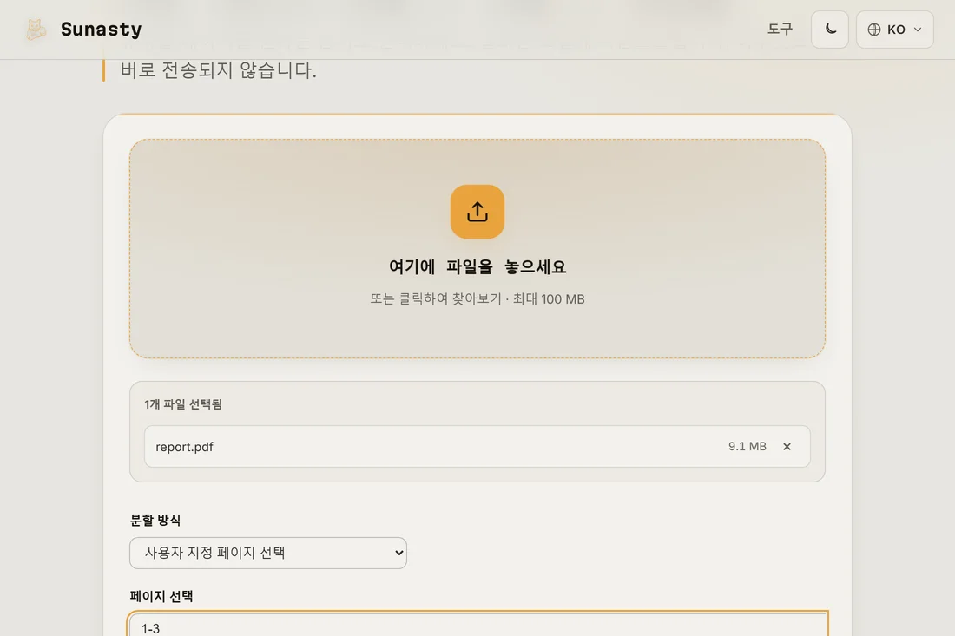Image resolution: width=955 pixels, height=636 pixels.
Task: Toggle dark mode with the moon icon
Action: pyautogui.click(x=829, y=30)
